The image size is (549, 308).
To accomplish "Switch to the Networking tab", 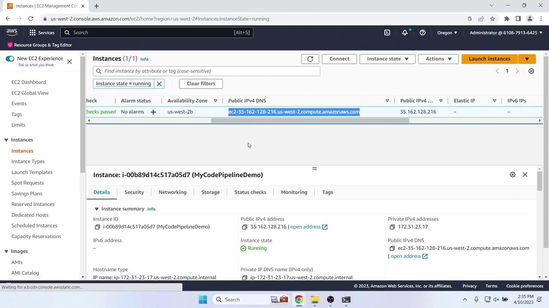I will (x=172, y=192).
